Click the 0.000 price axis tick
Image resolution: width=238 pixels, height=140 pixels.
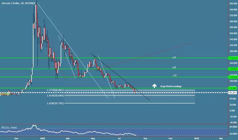point(232,111)
